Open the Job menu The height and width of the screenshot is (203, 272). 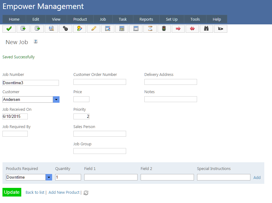tap(103, 19)
